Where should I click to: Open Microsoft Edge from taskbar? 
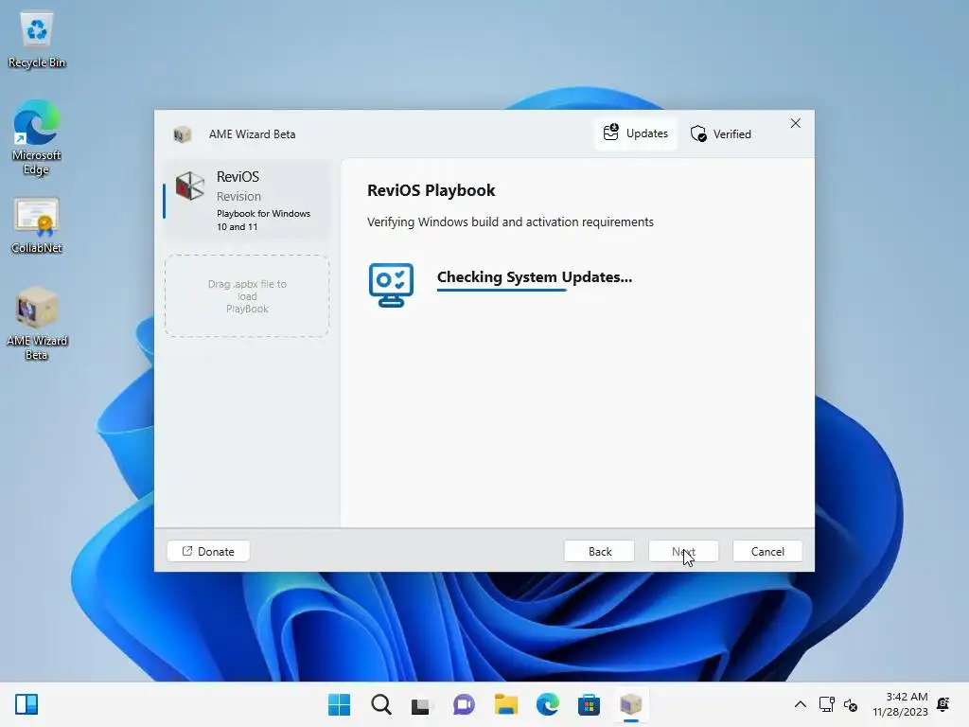coord(548,704)
